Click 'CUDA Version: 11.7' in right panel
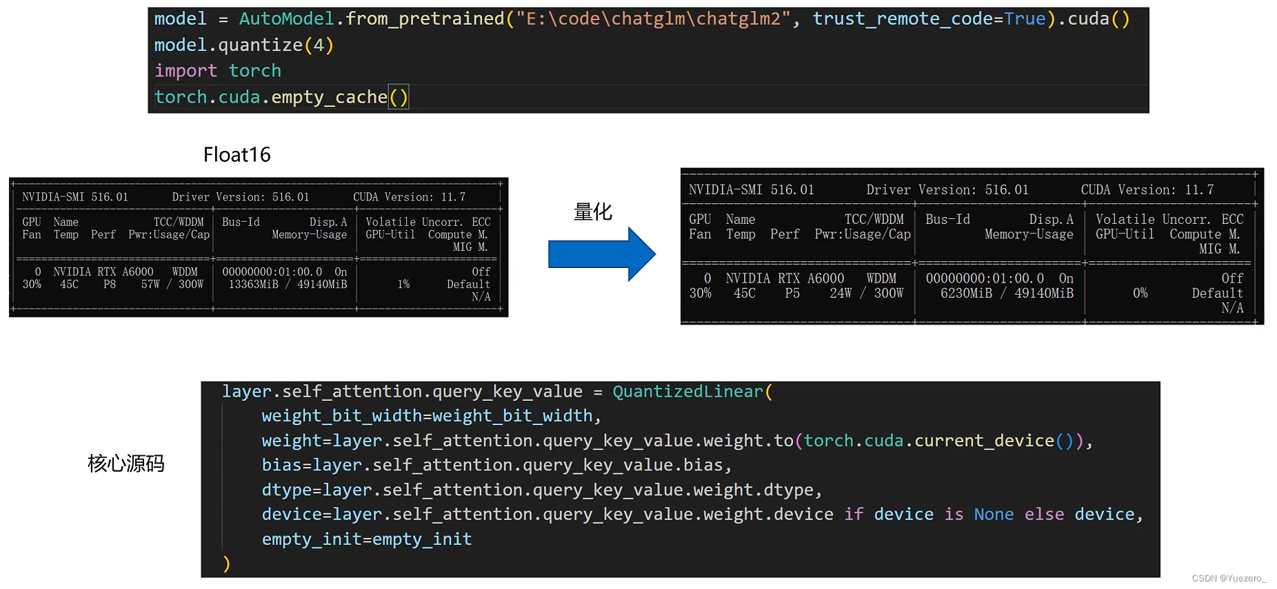Screen dimensions: 1277x589 (x=1147, y=190)
